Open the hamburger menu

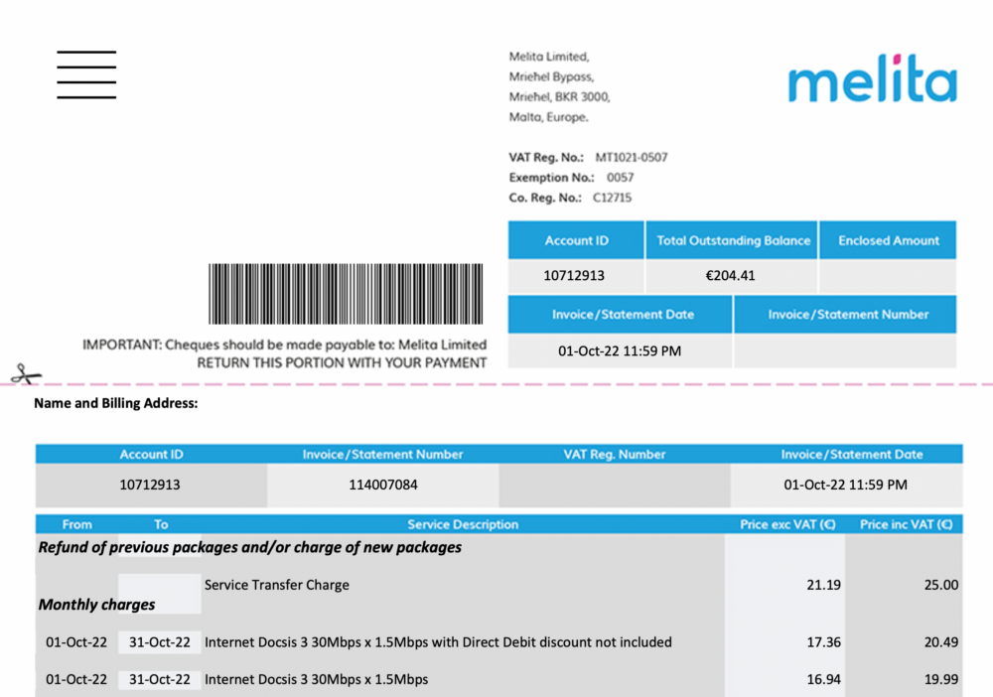click(x=86, y=72)
